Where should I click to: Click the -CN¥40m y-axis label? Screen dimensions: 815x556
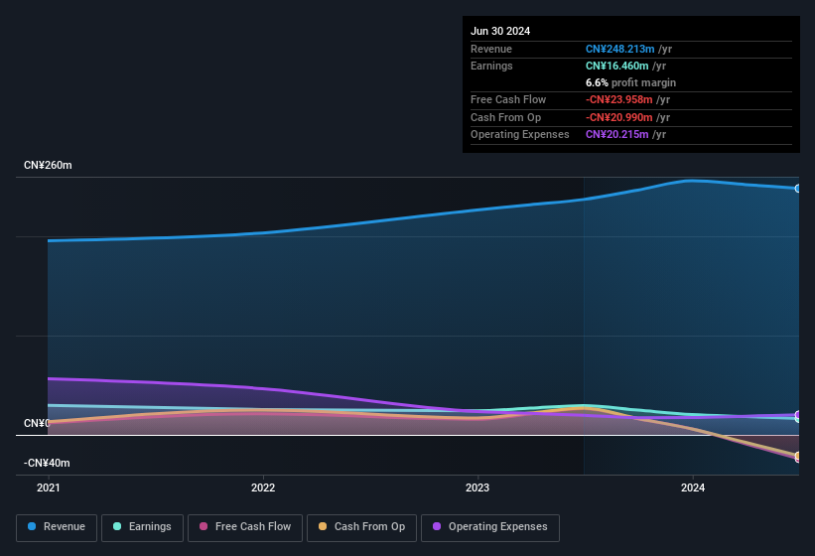(47, 463)
